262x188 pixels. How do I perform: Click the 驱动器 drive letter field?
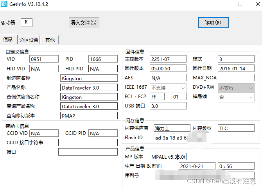point(27,23)
